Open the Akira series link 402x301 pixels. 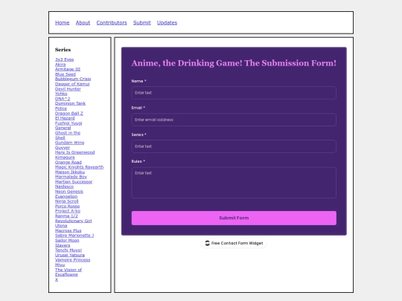(x=60, y=65)
